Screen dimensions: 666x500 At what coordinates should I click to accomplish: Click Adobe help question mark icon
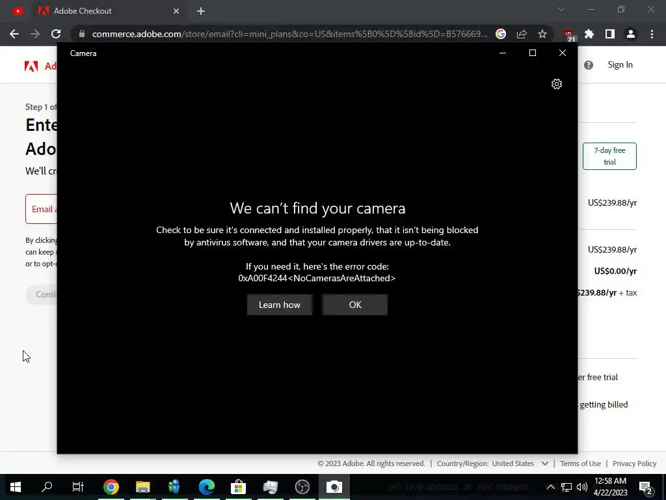click(x=588, y=65)
